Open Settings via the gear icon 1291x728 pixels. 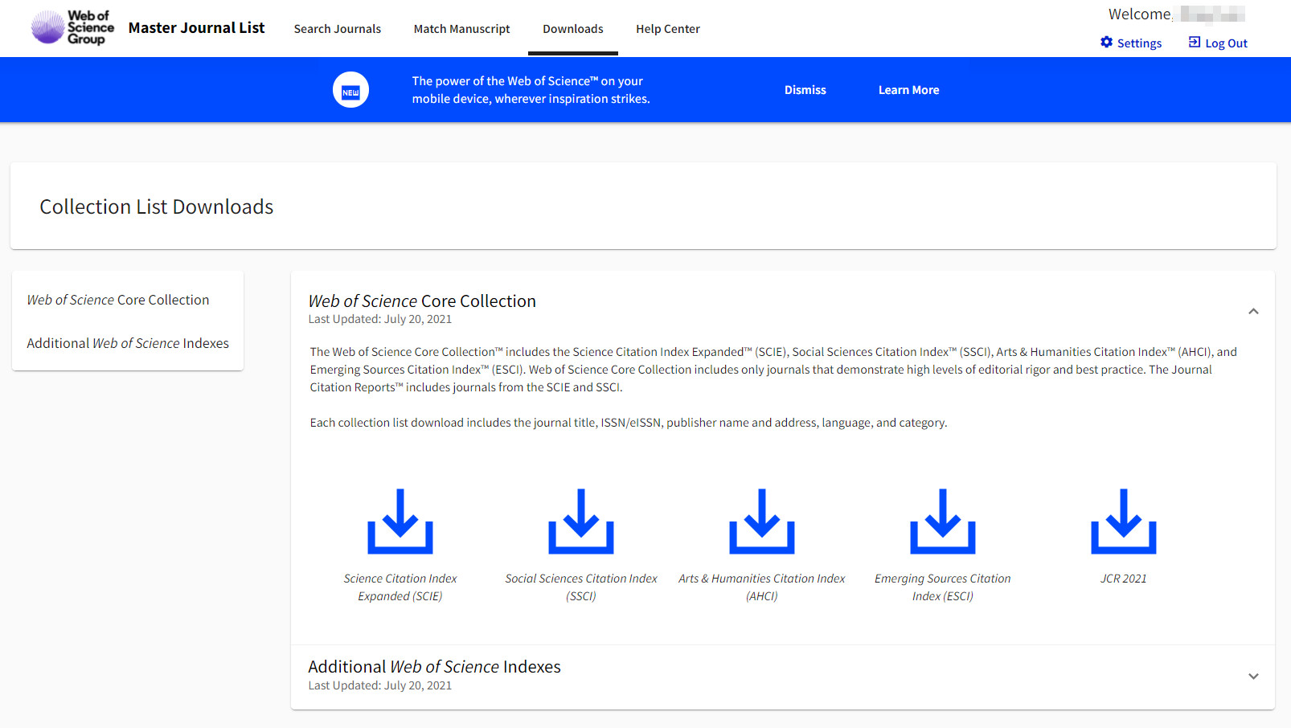[x=1107, y=43]
